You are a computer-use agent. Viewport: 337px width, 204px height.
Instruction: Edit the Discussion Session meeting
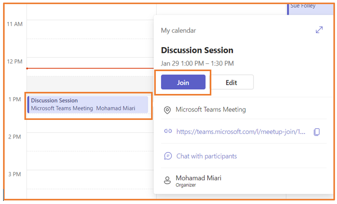[x=232, y=82]
